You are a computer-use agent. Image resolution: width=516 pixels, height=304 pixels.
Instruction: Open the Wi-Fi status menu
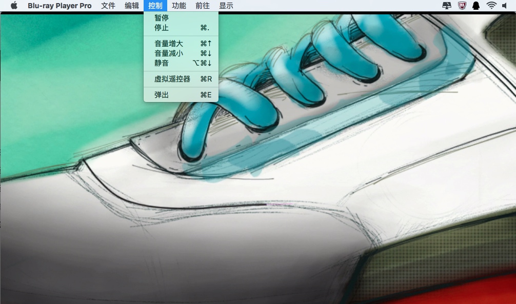click(491, 6)
